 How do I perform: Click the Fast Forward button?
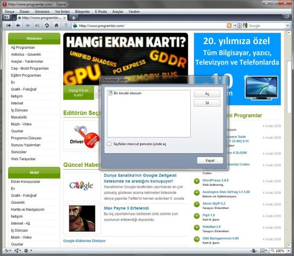click(x=37, y=26)
